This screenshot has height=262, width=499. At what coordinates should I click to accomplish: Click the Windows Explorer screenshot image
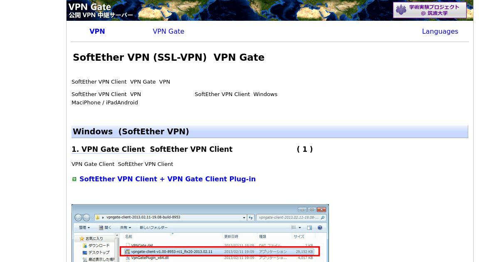200,233
